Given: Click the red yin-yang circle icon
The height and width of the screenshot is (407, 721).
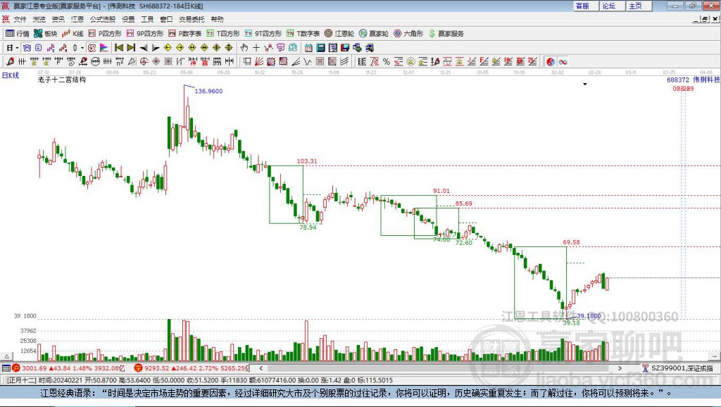Looking at the screenshot, I should coord(551,62).
